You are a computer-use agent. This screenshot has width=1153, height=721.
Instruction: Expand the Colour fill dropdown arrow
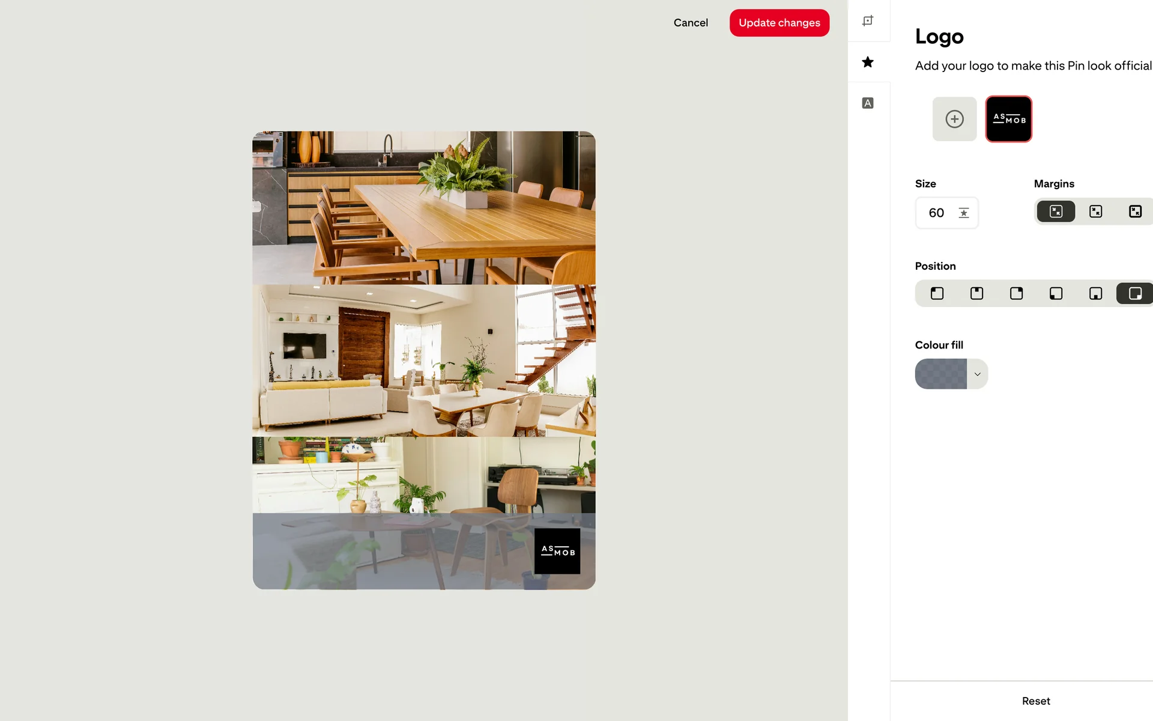coord(978,374)
